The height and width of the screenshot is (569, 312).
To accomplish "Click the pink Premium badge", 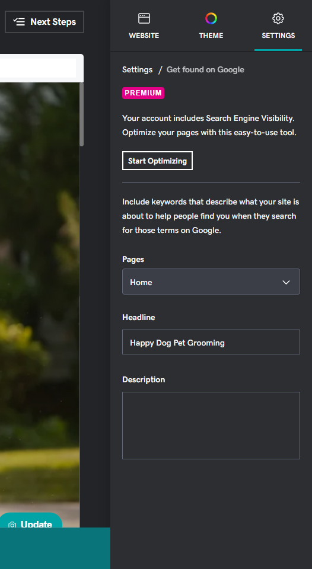I will click(x=143, y=93).
